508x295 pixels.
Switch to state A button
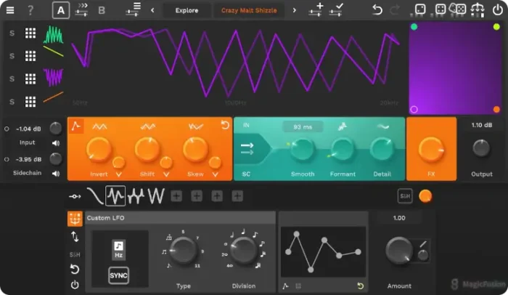point(61,10)
